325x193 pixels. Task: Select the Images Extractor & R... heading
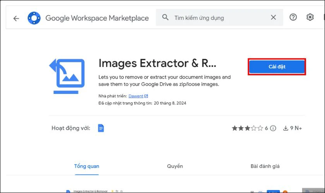pos(157,63)
